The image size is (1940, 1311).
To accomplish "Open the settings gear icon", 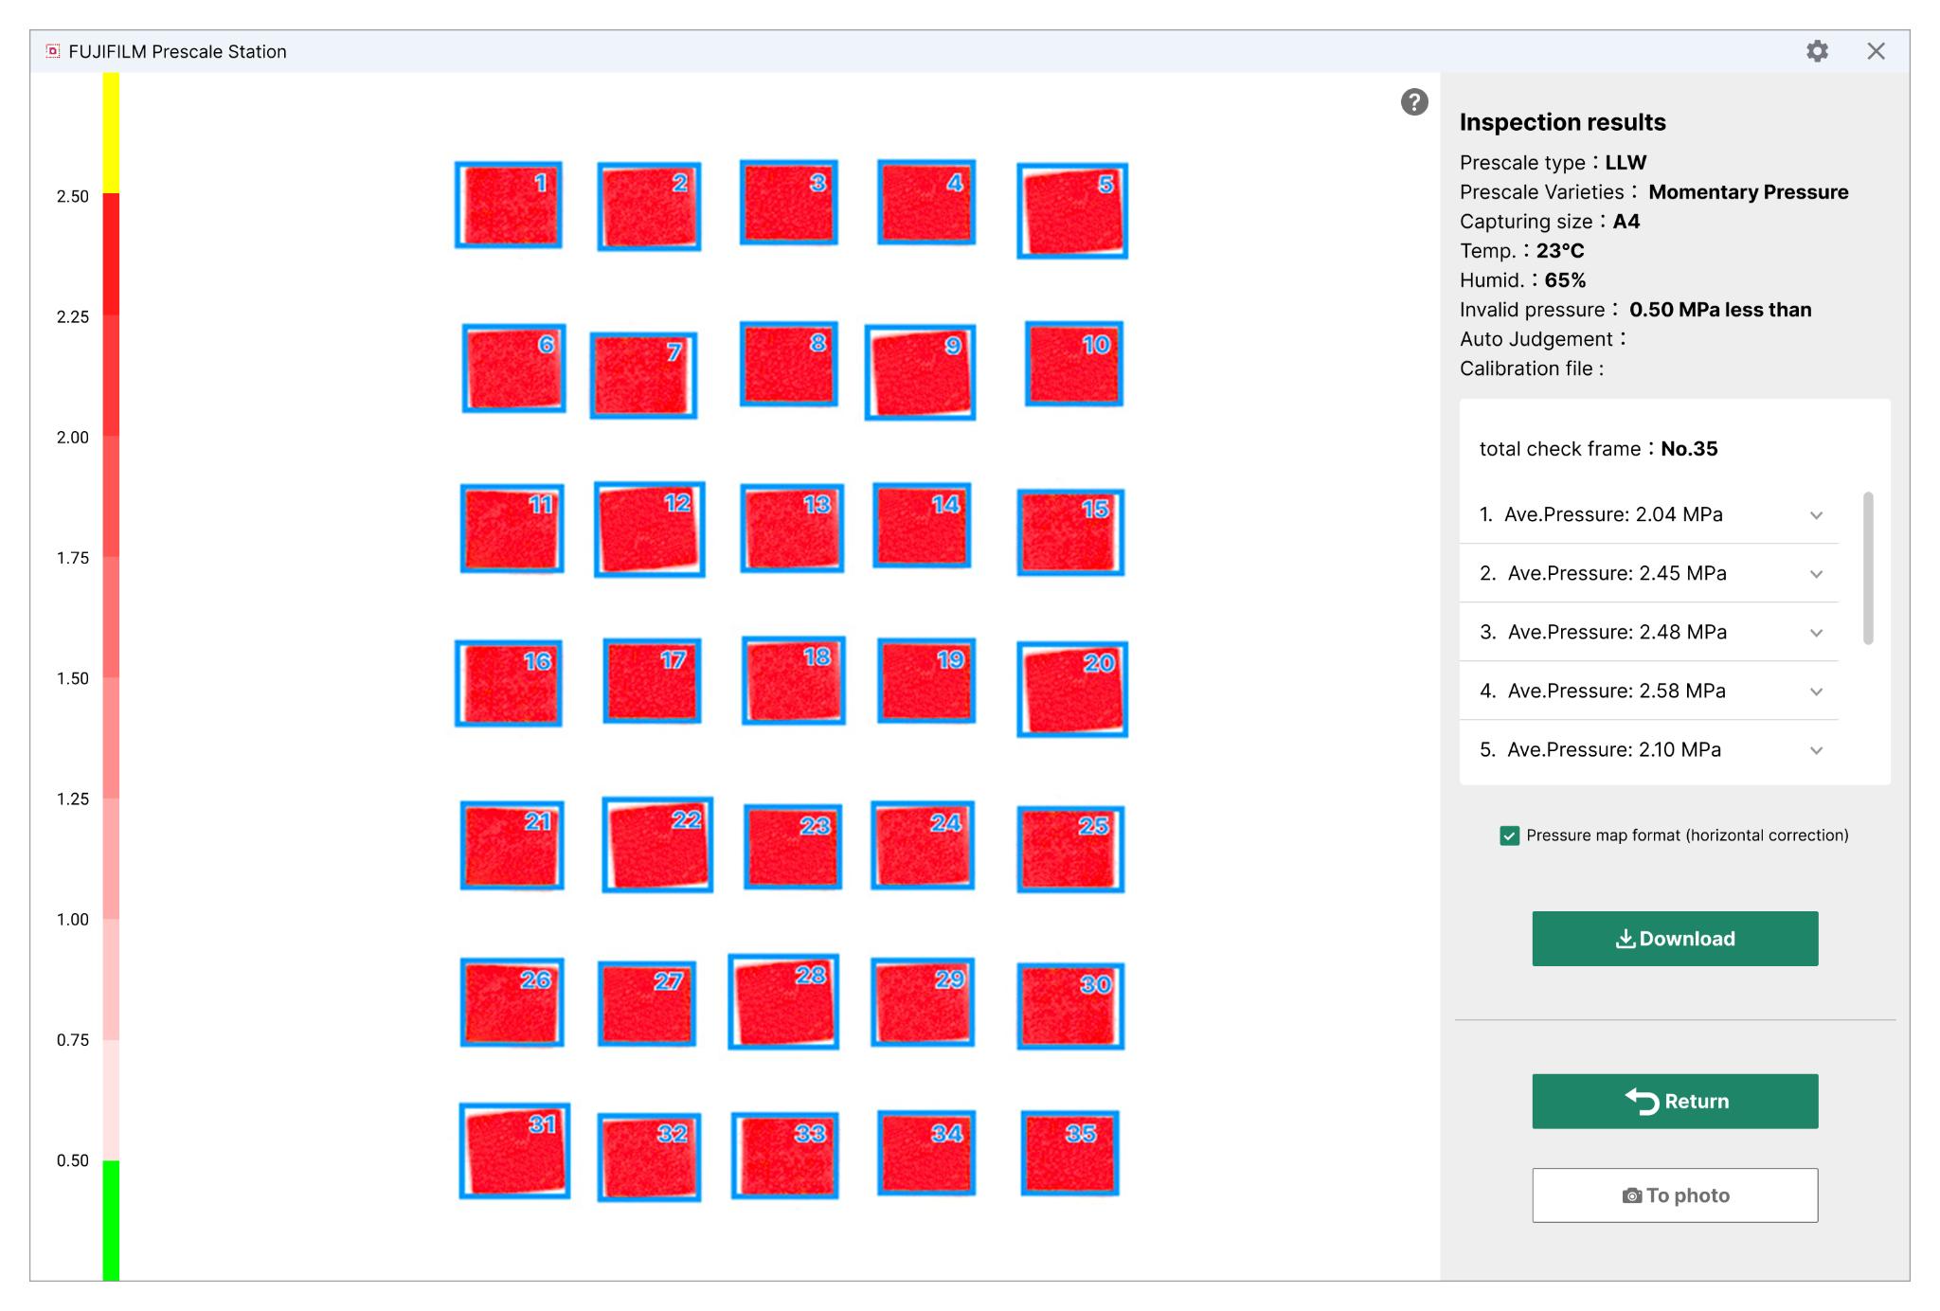I will coord(1816,51).
